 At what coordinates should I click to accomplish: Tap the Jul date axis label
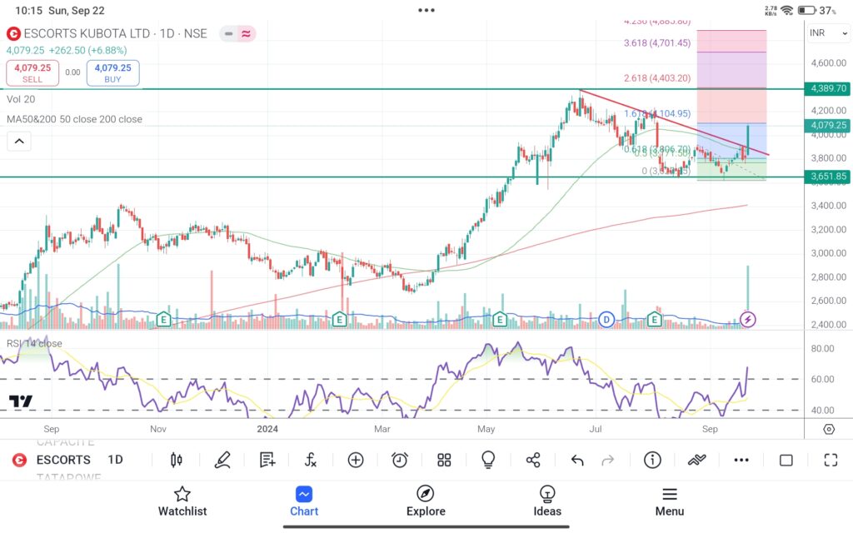point(596,429)
